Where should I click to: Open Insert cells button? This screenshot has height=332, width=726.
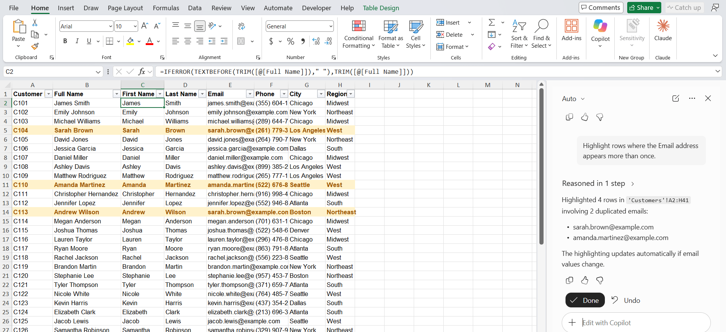pyautogui.click(x=448, y=23)
